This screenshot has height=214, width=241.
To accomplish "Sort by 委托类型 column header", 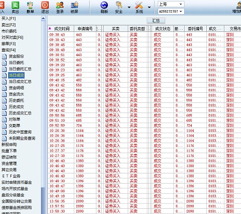I will pos(137,29).
